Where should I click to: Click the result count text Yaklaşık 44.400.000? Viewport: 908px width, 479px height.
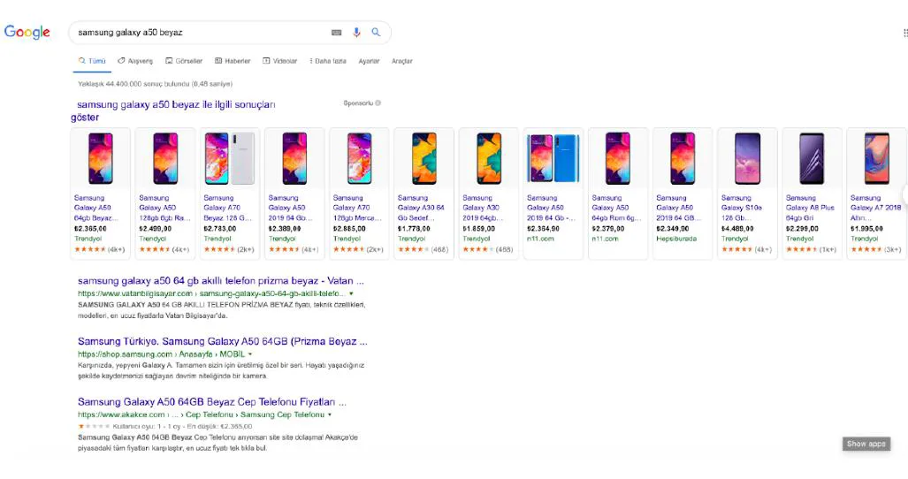[x=156, y=84]
